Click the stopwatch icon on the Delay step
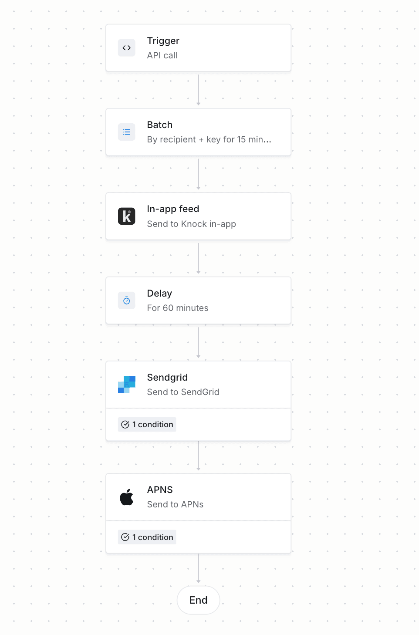419x635 pixels. click(x=126, y=300)
